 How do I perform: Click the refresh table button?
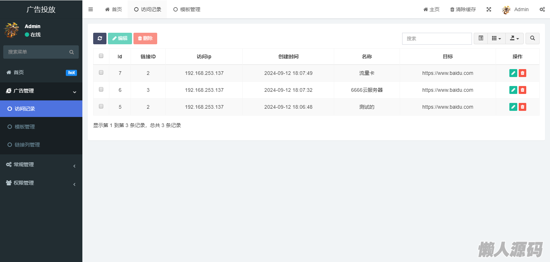(x=100, y=39)
